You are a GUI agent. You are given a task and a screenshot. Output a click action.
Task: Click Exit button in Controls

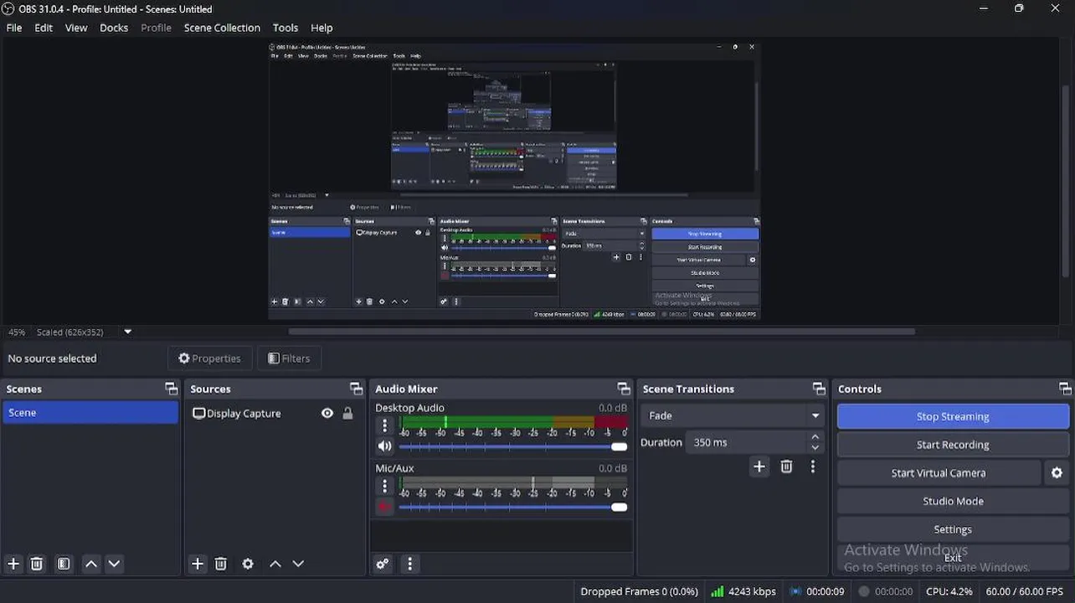[953, 558]
